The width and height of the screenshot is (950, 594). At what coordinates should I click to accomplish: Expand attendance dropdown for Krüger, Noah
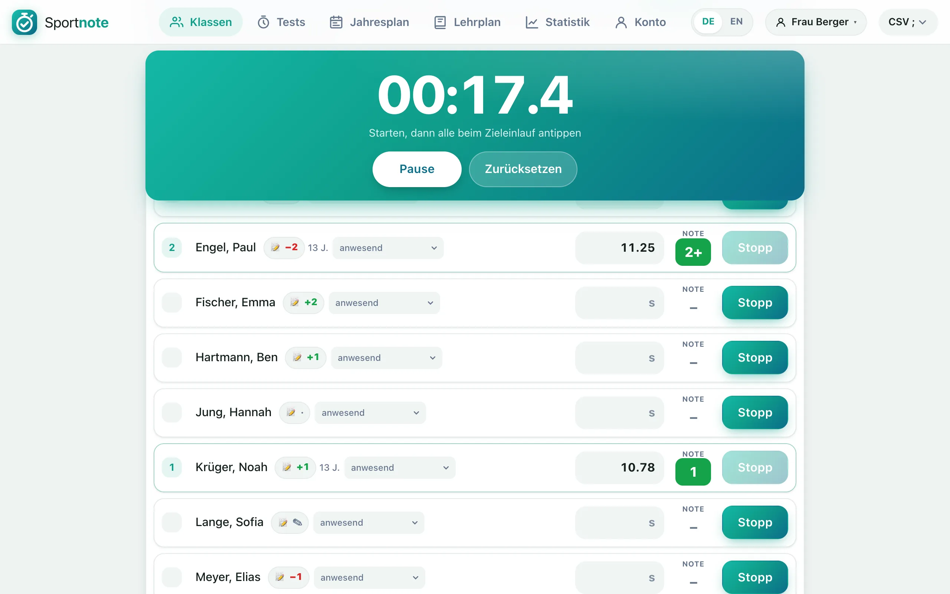click(x=400, y=468)
